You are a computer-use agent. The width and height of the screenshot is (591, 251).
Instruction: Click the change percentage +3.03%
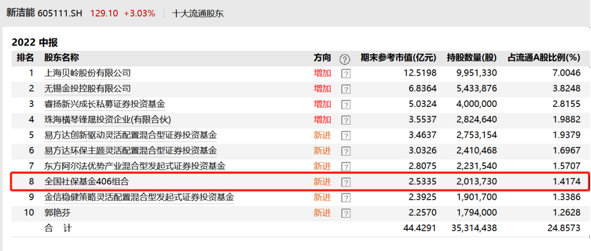click(139, 14)
